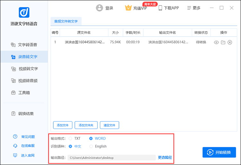The width and height of the screenshot is (241, 165).
Task: Open the 进入官网 website link
Action: click(x=28, y=155)
